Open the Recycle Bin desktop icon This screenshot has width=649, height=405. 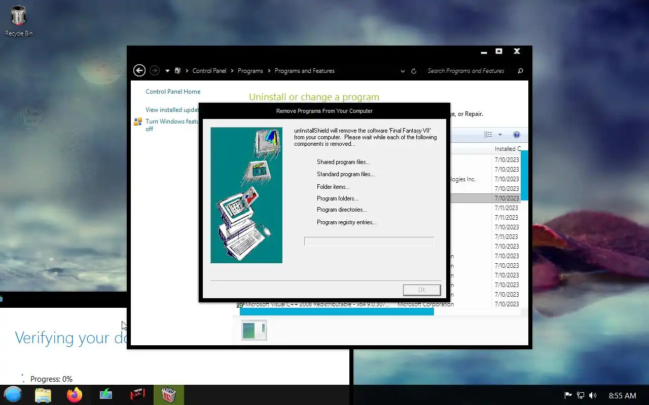tap(19, 21)
